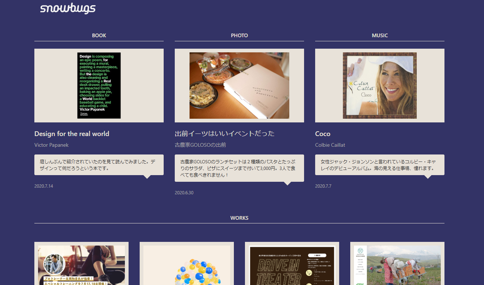The height and width of the screenshot is (285, 484).
Task: Open the Design for the Real World book cover
Action: coord(99,86)
